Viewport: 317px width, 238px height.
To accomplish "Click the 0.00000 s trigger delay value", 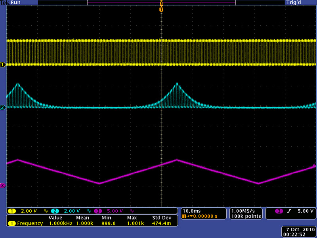I will pos(205,216).
